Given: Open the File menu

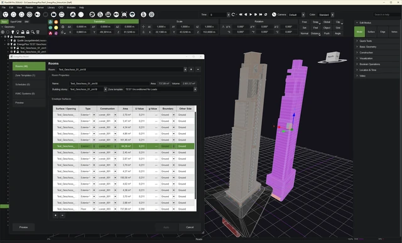Looking at the screenshot, I should (4, 8).
